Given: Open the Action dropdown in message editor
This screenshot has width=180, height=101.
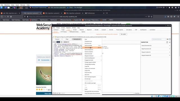Looking at the screenshot, I should click(66, 42).
